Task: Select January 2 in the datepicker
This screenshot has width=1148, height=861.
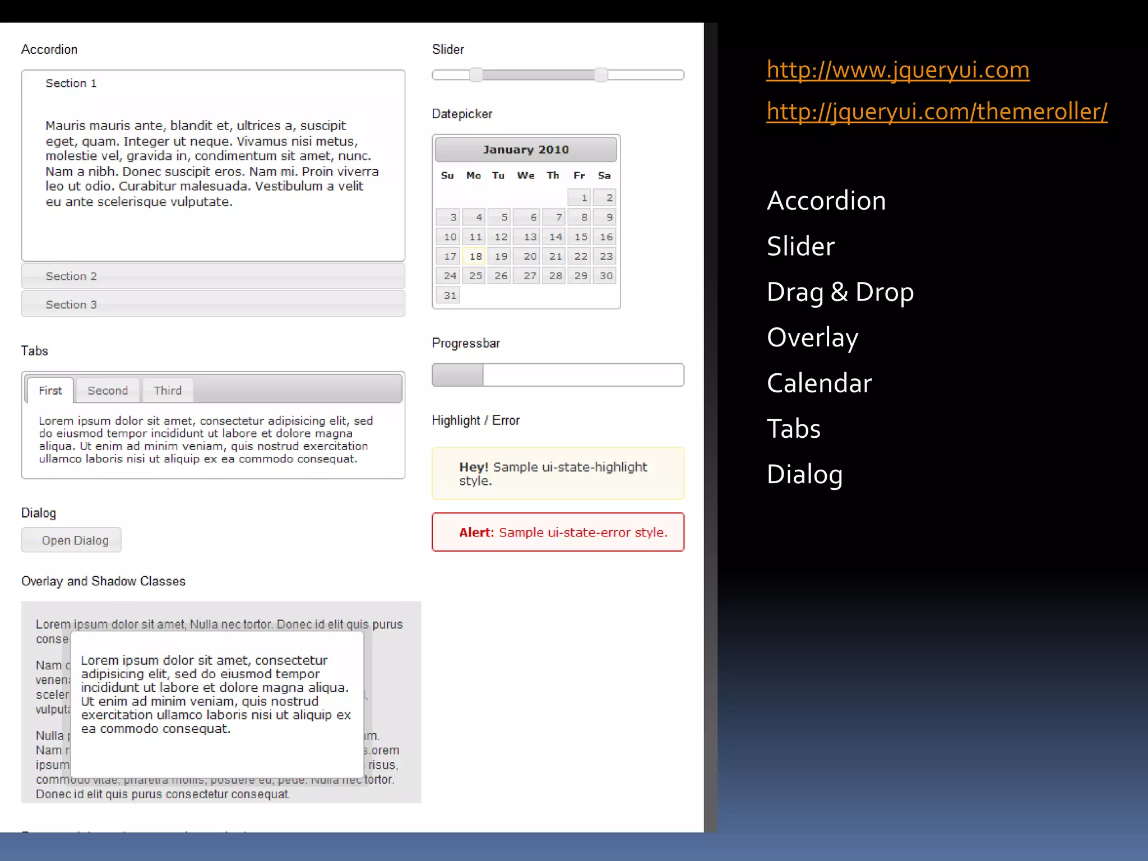Action: click(605, 197)
